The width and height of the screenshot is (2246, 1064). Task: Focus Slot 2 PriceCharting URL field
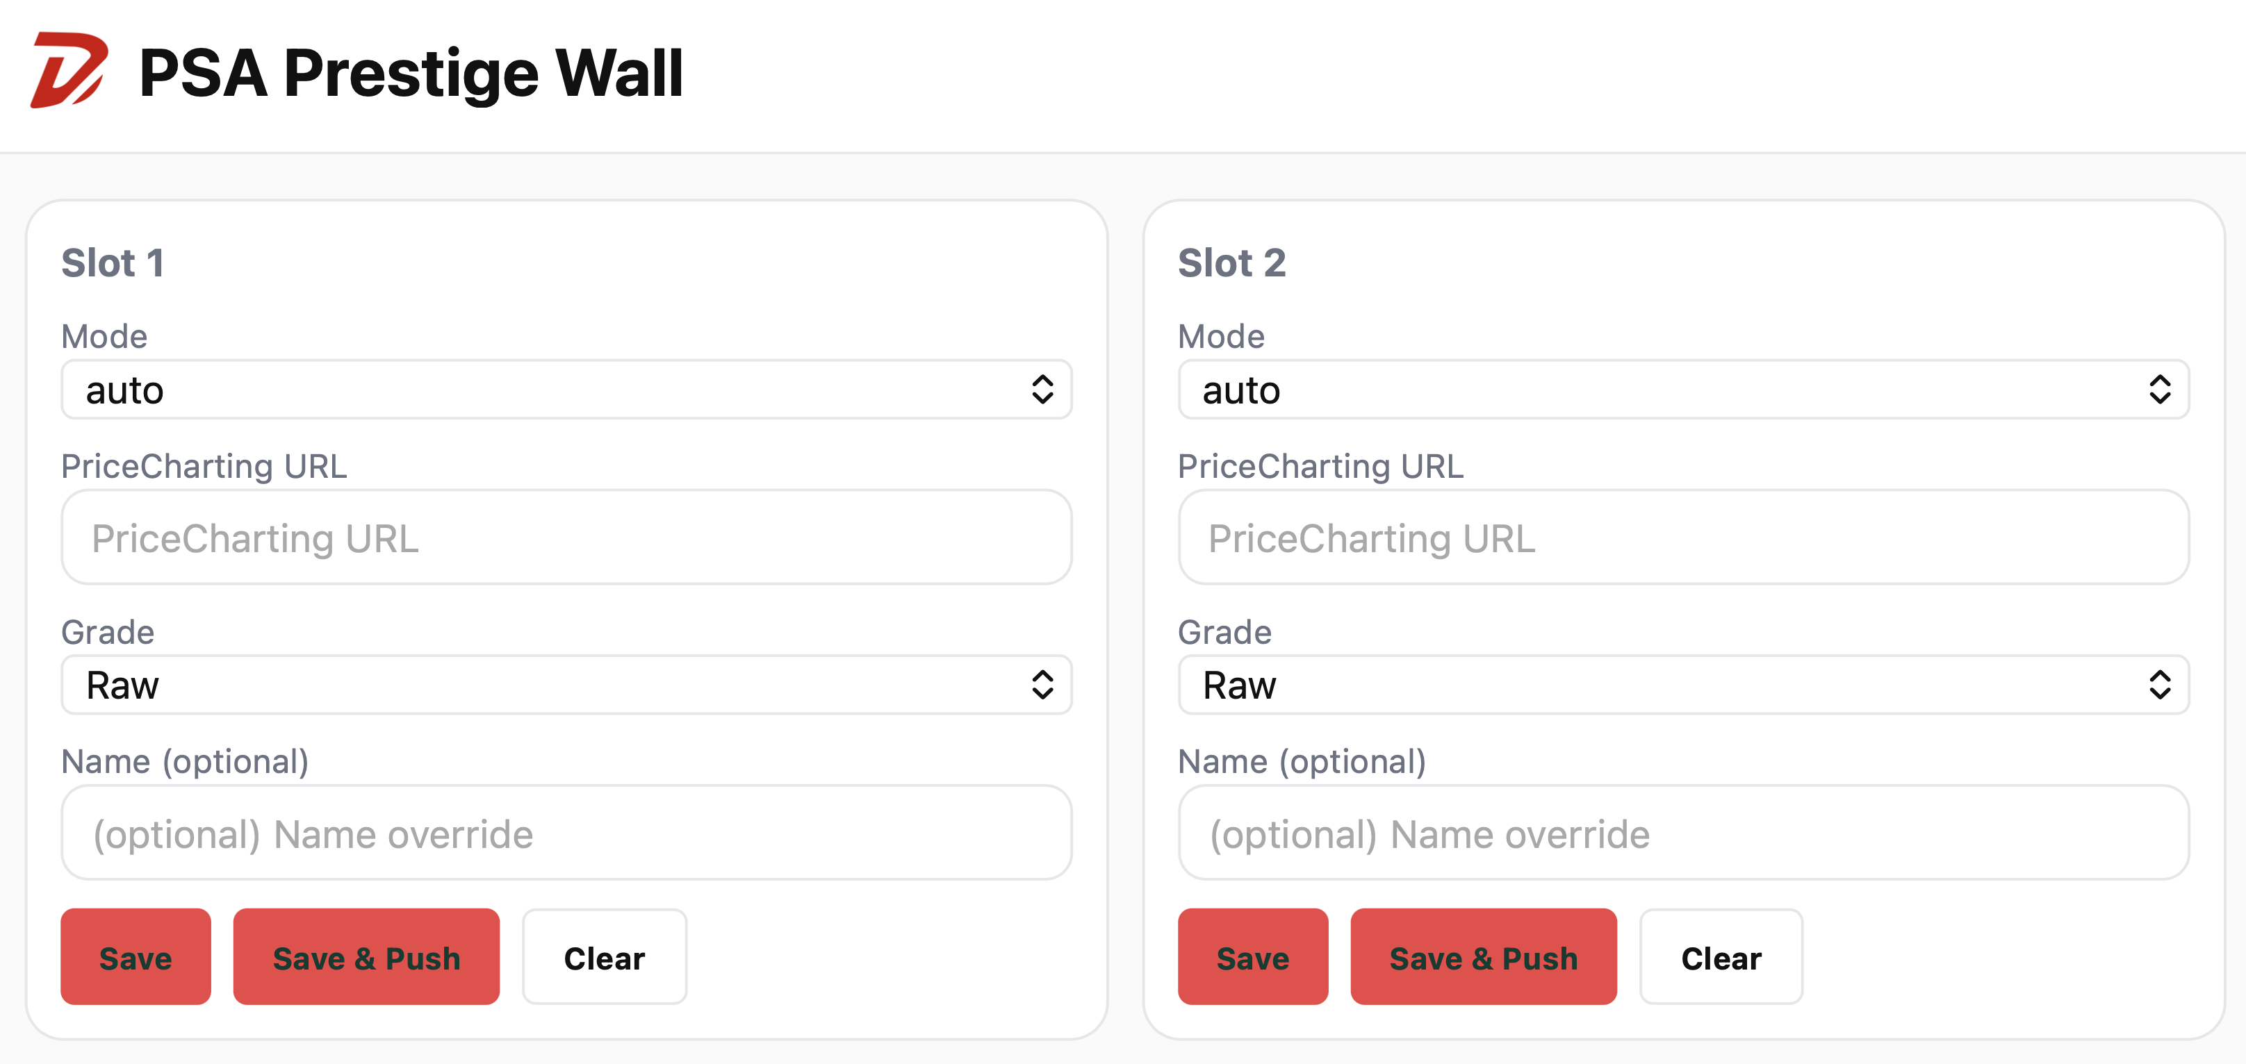pos(1682,538)
